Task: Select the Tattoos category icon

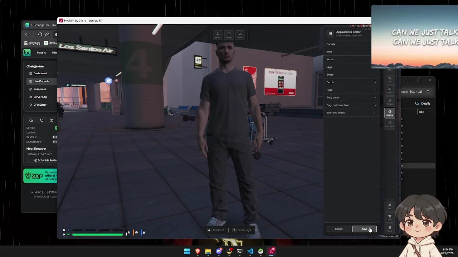Action: (390, 102)
